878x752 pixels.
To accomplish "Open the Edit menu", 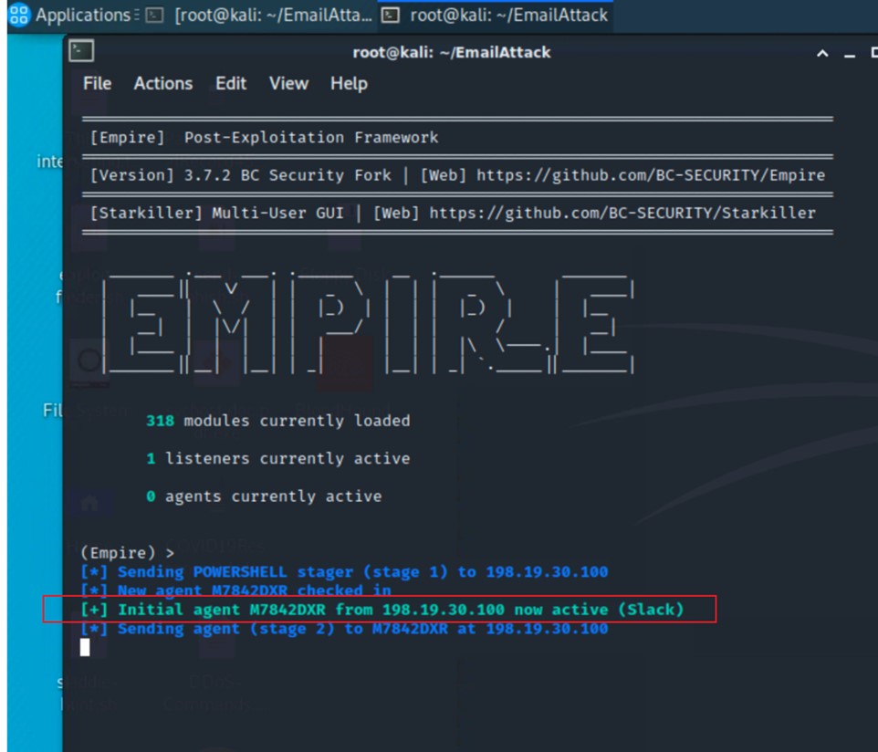I will [231, 83].
